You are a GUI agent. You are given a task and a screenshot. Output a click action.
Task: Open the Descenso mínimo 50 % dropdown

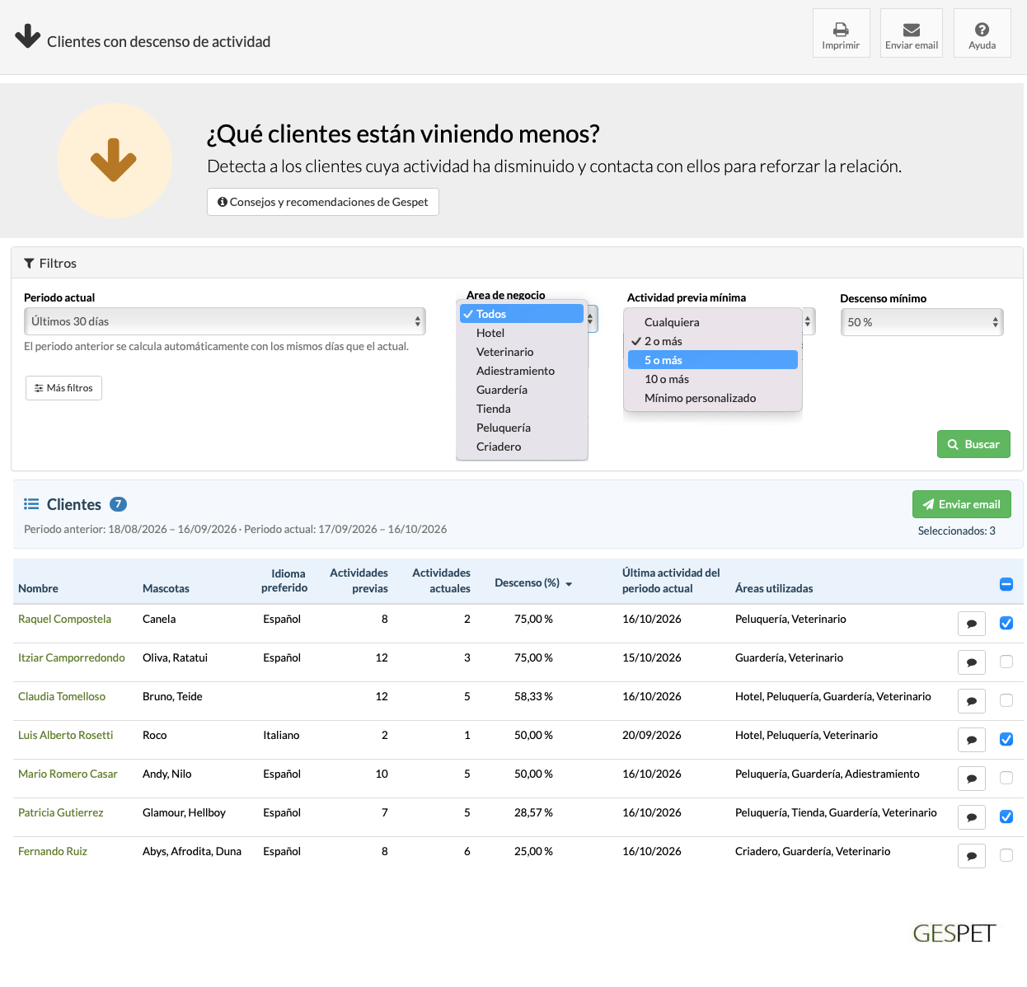[x=921, y=322]
